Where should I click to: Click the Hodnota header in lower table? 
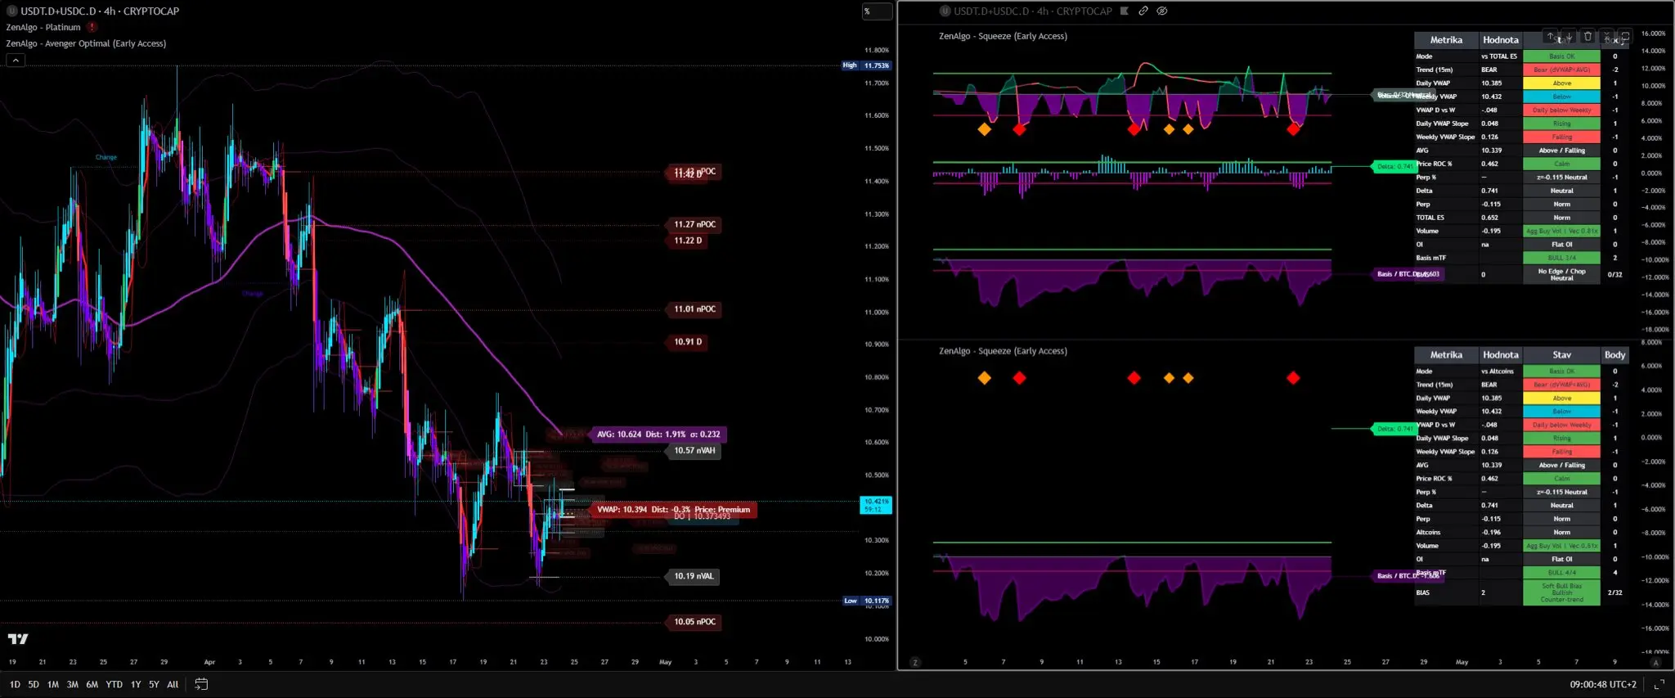[1501, 355]
